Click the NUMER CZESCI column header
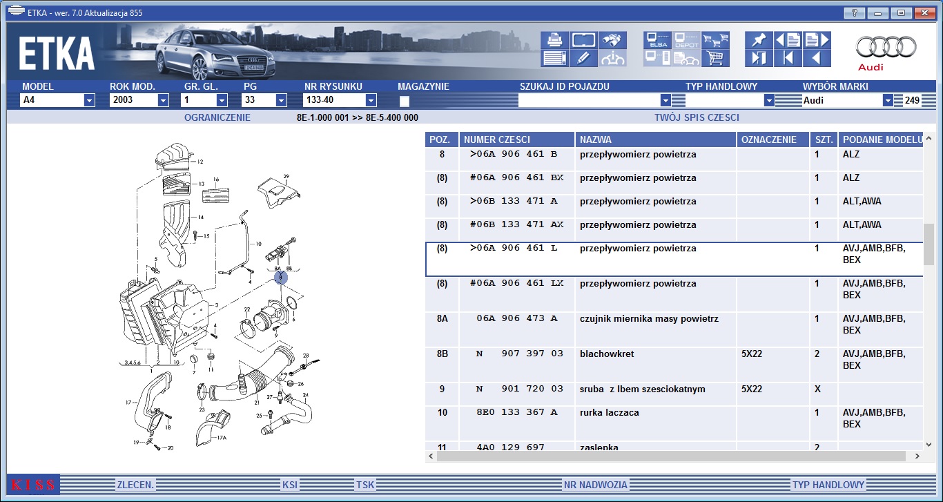 pos(517,139)
